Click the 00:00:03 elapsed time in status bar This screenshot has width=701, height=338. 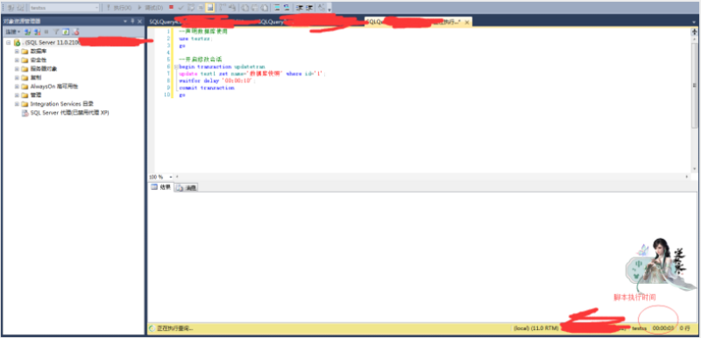point(663,328)
